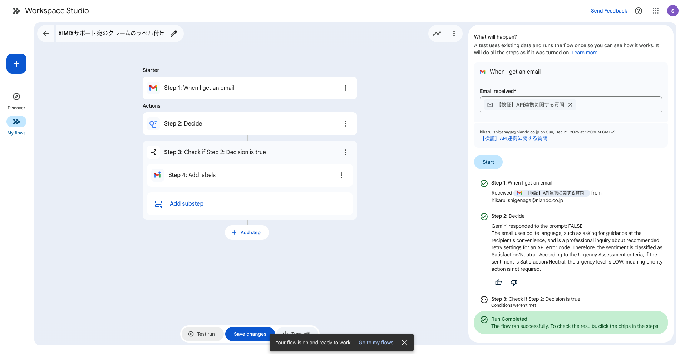Click the Start test button
The width and height of the screenshot is (685, 354).
pyautogui.click(x=488, y=162)
